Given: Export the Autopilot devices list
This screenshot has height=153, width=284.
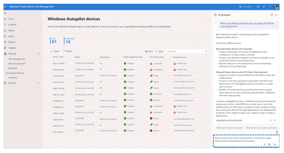Looking at the screenshot, I should (55, 51).
